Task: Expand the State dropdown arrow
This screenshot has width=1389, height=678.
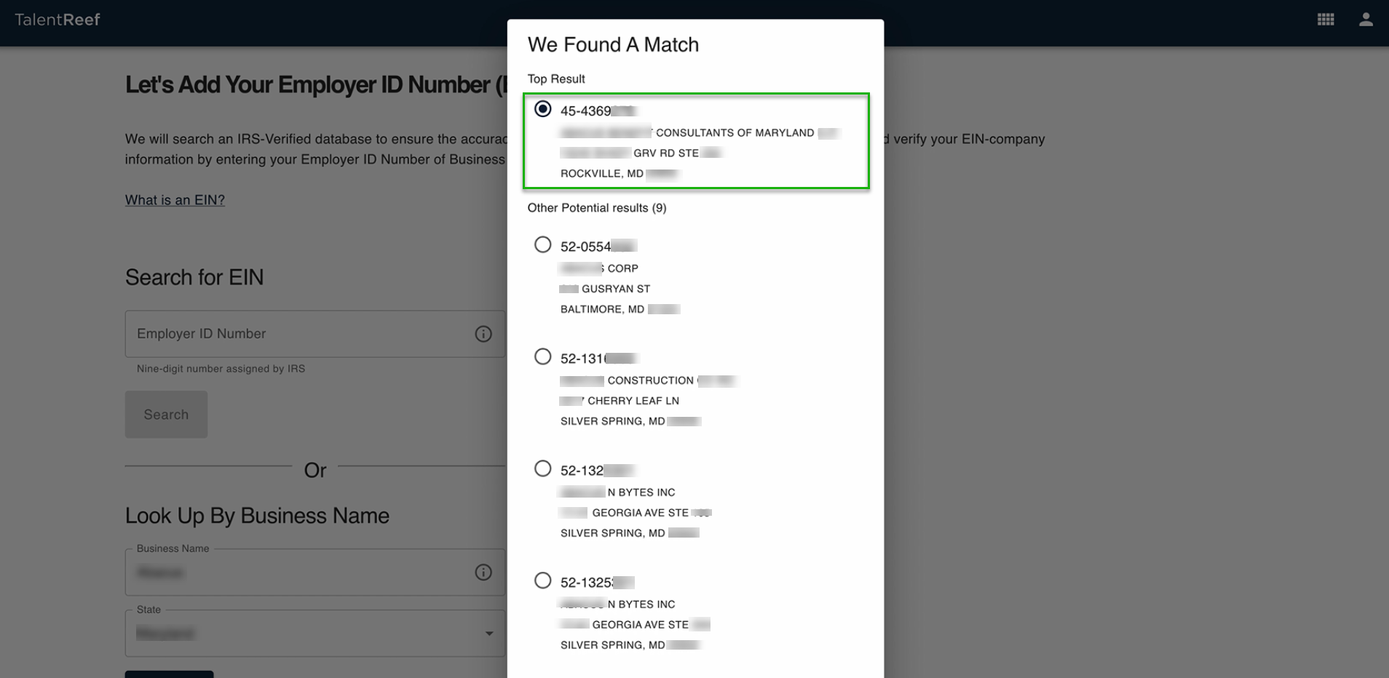Action: click(489, 634)
